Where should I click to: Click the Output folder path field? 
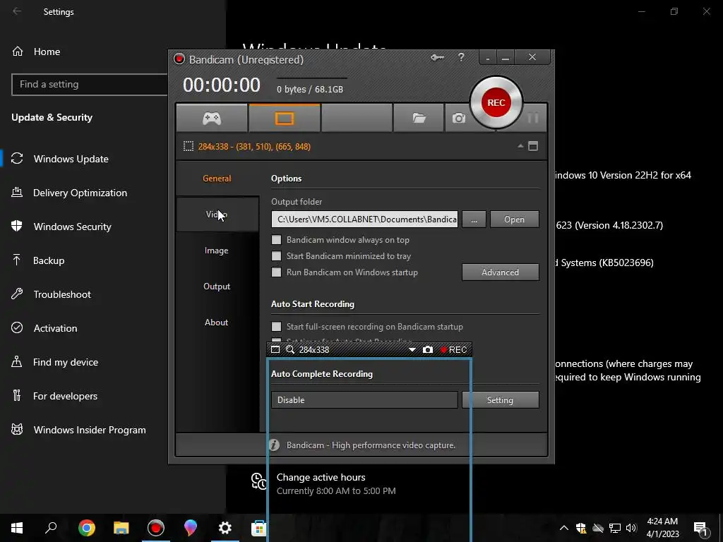365,219
